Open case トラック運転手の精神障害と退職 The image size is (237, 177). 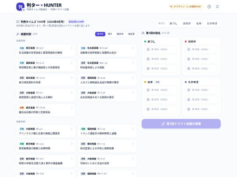coord(108,131)
